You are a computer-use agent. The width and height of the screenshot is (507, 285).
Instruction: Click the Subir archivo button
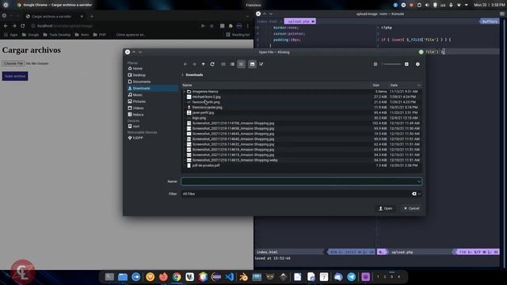pyautogui.click(x=15, y=76)
